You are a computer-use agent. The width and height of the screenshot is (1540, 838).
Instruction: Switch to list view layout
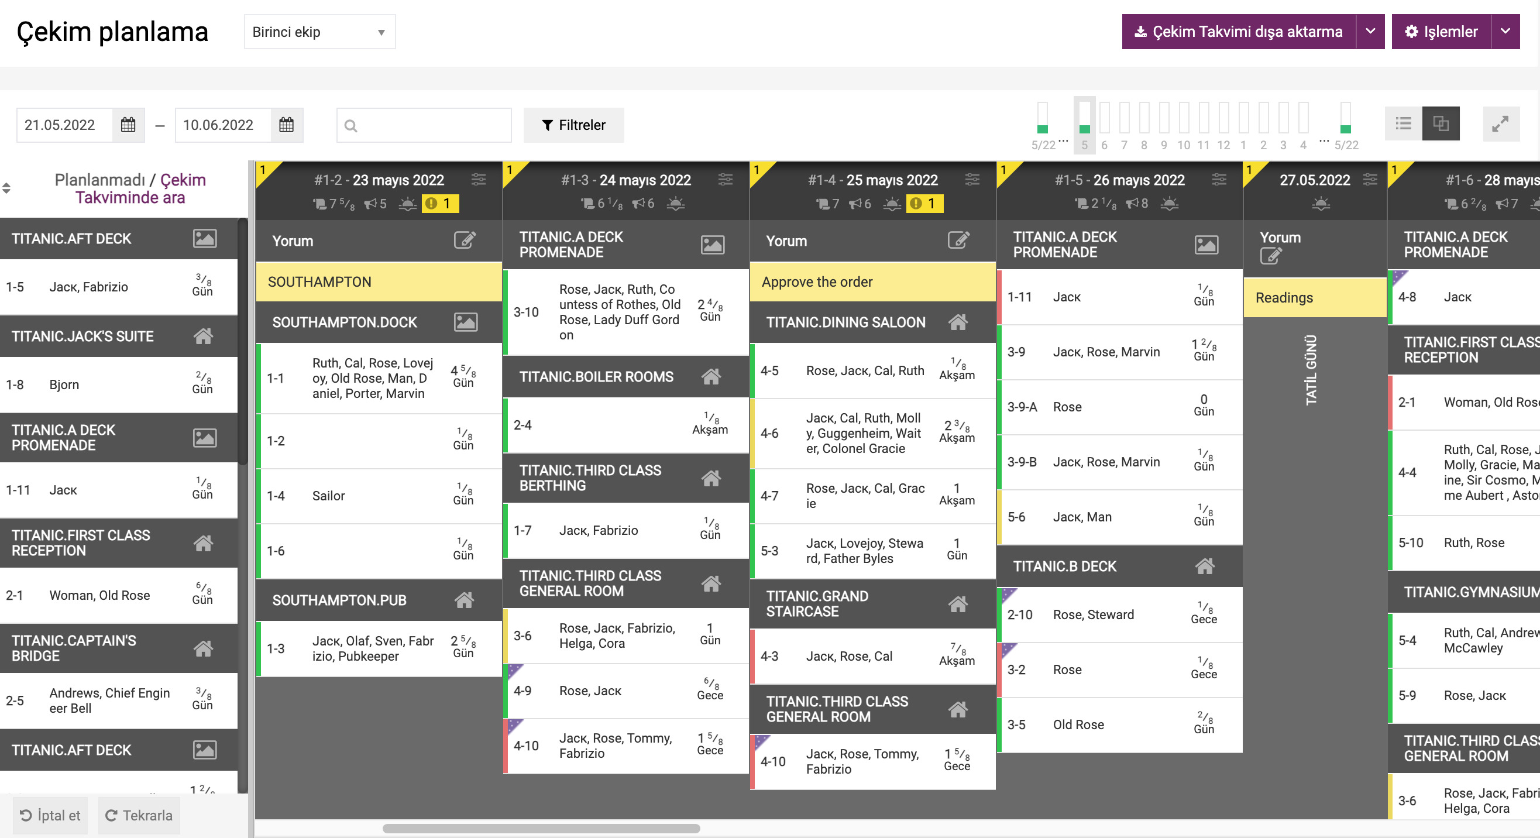1403,123
